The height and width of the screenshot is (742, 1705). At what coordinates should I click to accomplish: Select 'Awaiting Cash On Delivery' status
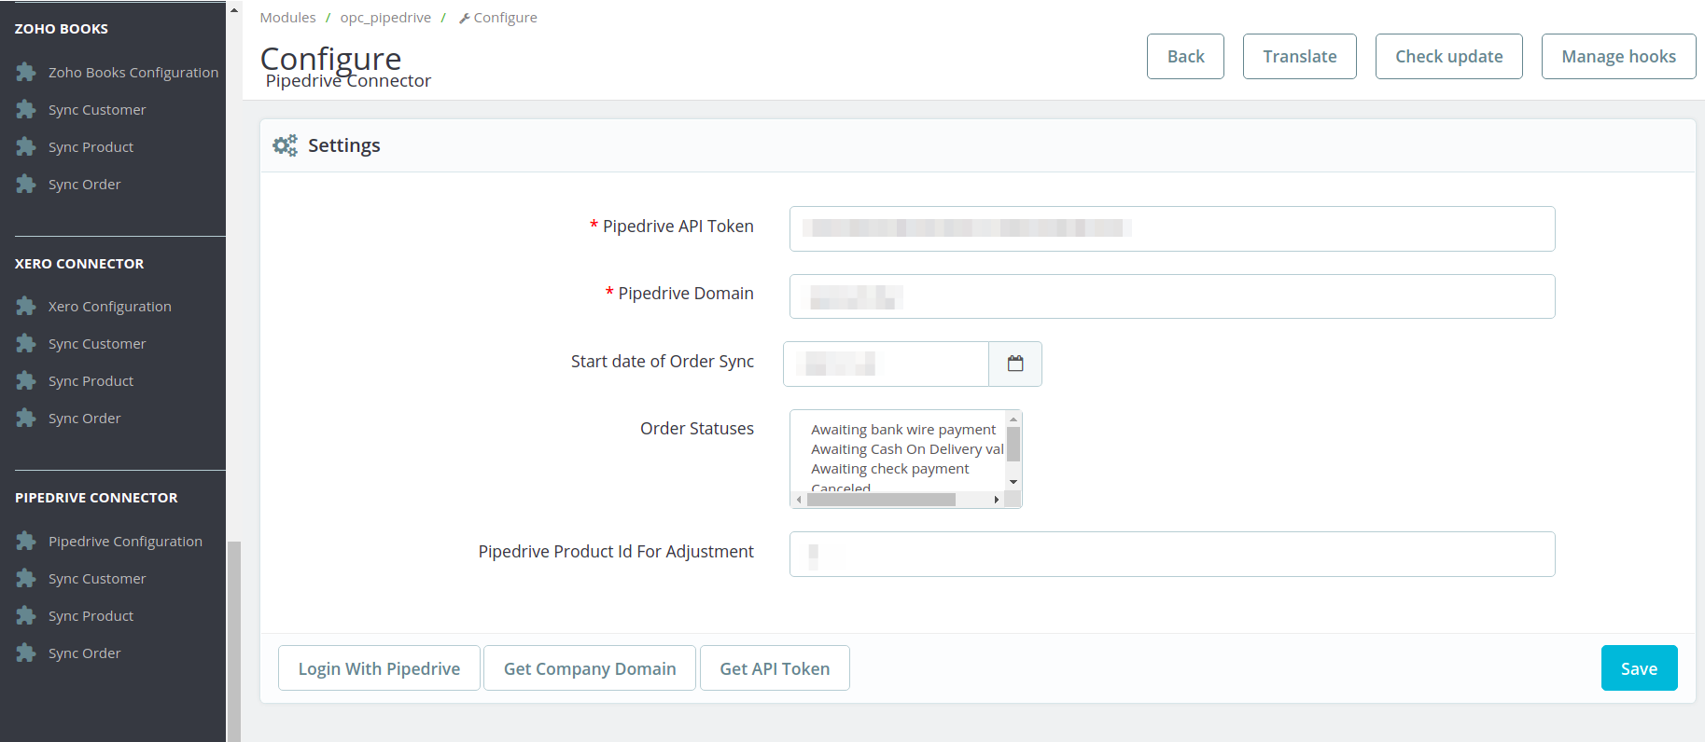tap(907, 448)
